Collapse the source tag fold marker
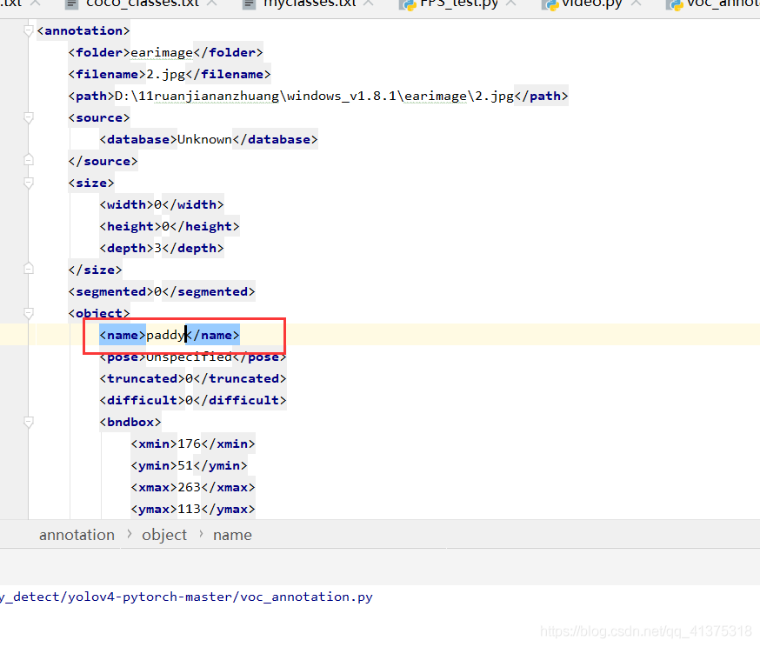The image size is (760, 647). point(28,117)
